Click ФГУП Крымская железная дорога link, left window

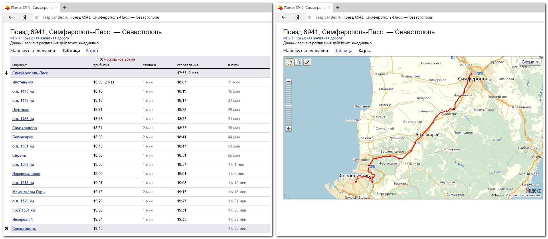click(40, 38)
